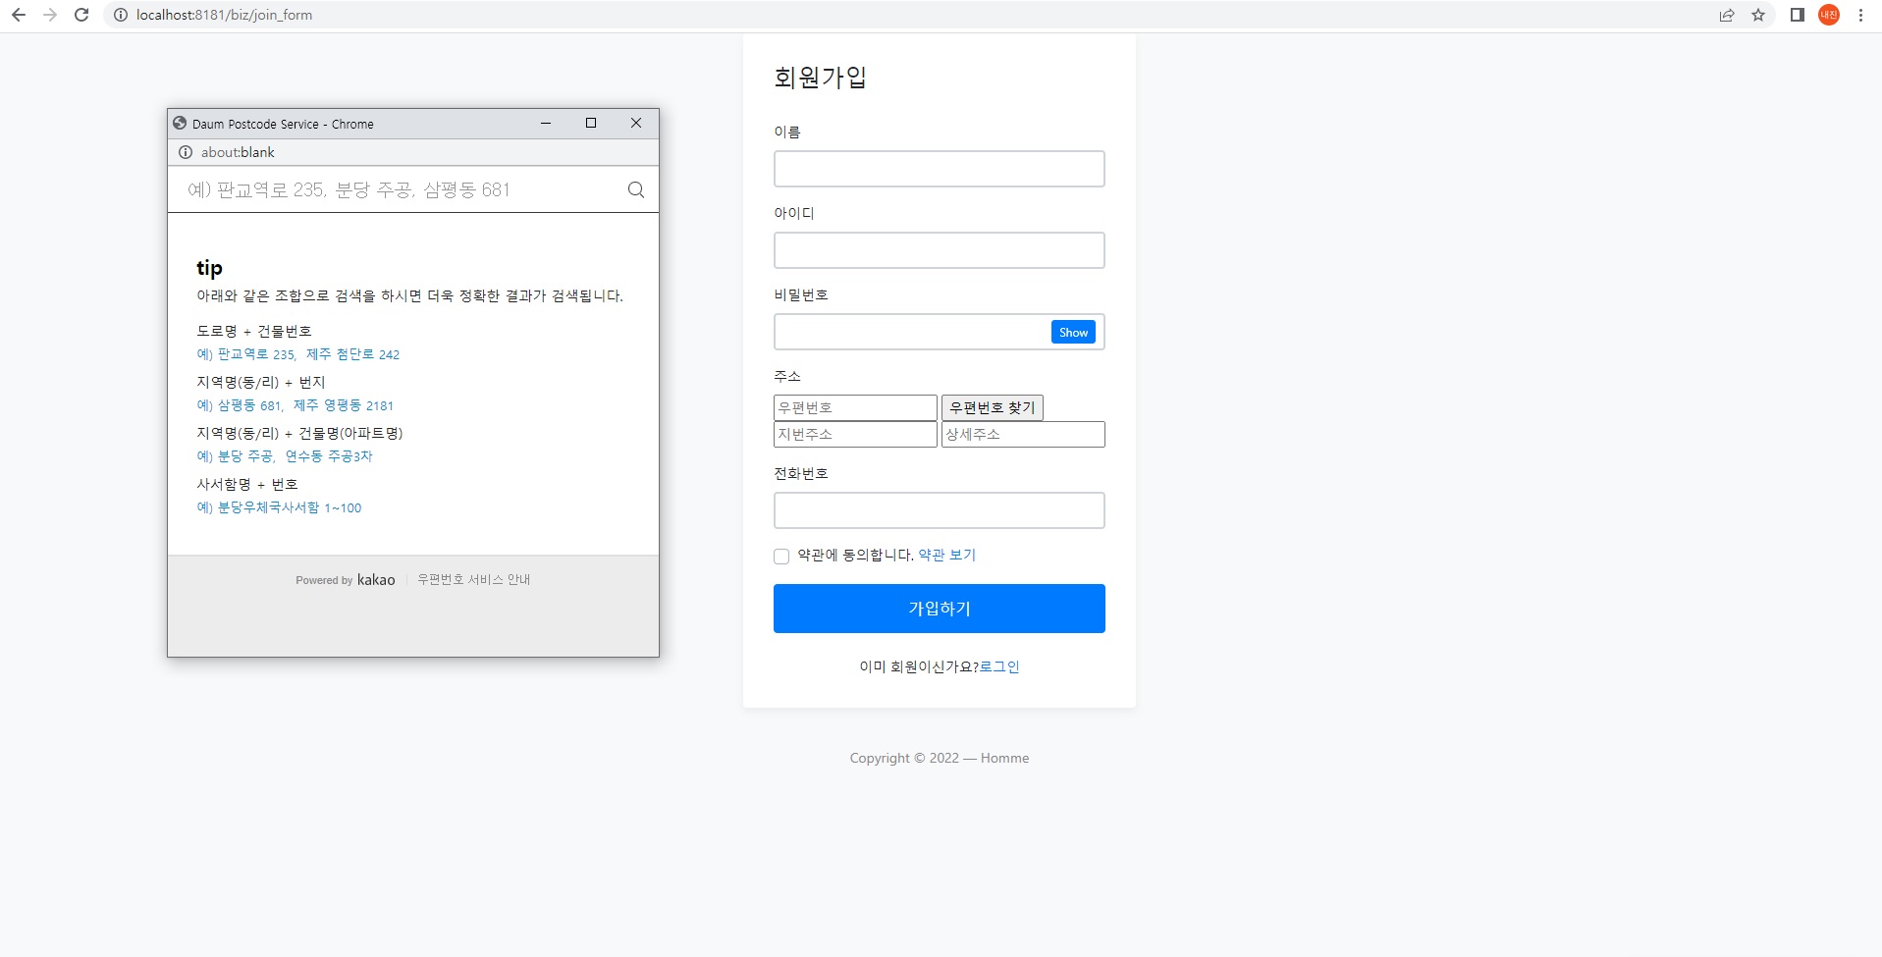Click the browser back arrow
The image size is (1882, 957).
18,15
